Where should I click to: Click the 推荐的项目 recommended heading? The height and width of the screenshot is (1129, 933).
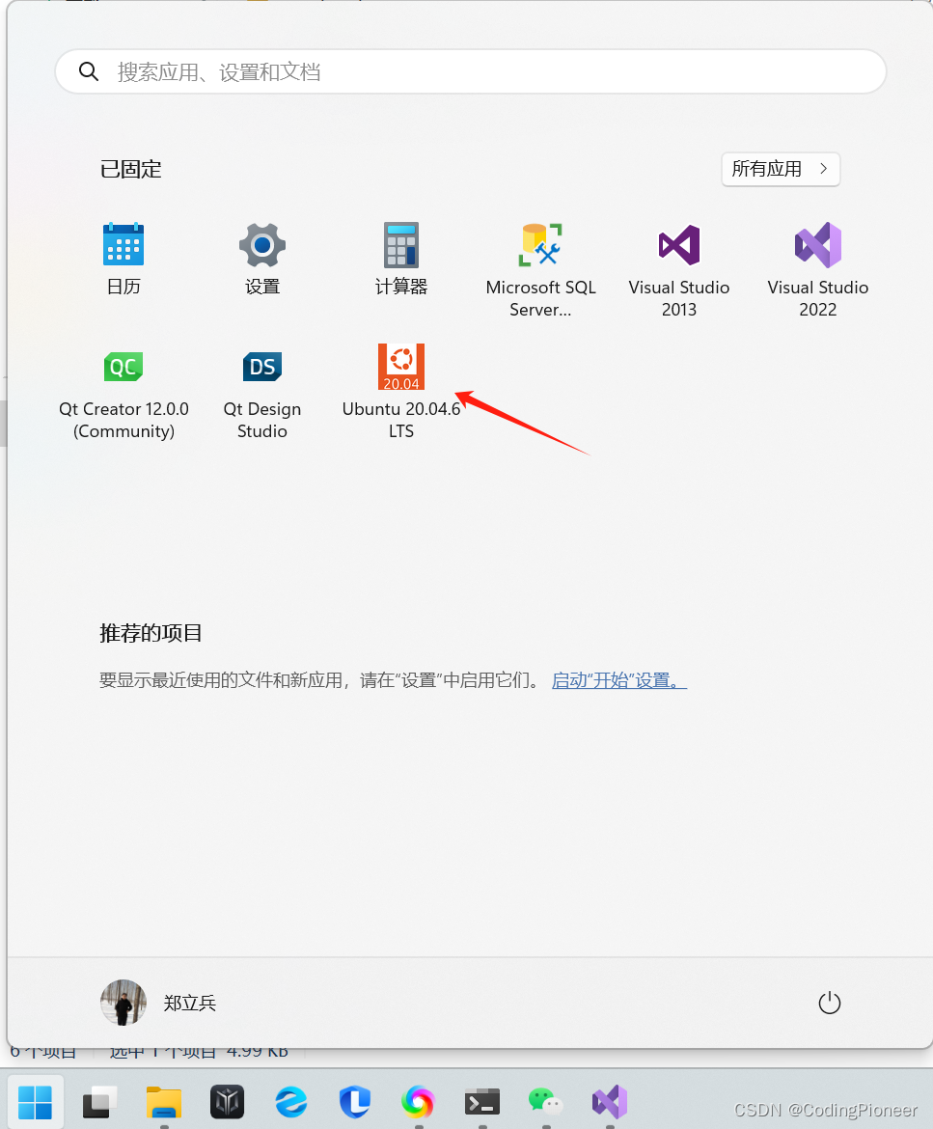click(151, 633)
